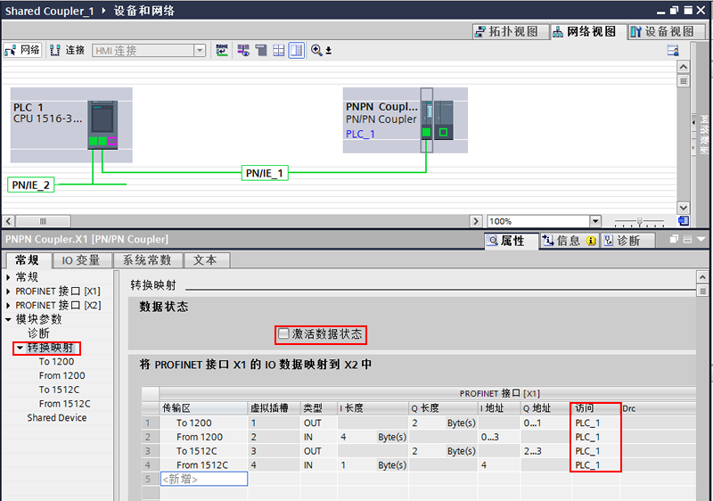
Task: Expand the PROFINET 接口 [X2] node
Action: (9, 306)
